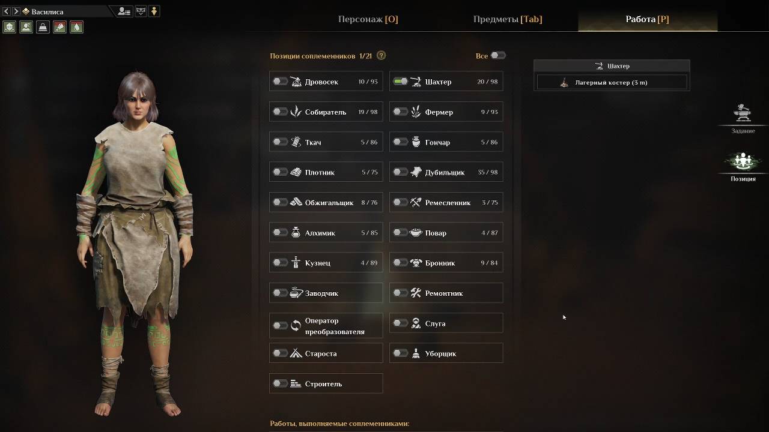Enable the Дровосек position toggle

tap(280, 82)
